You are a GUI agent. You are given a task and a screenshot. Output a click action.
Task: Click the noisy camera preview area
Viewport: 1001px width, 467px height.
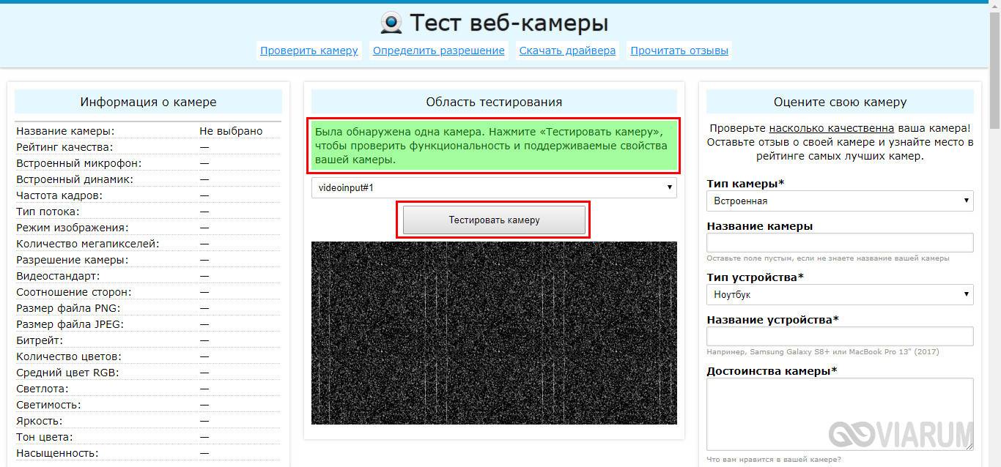pyautogui.click(x=494, y=333)
